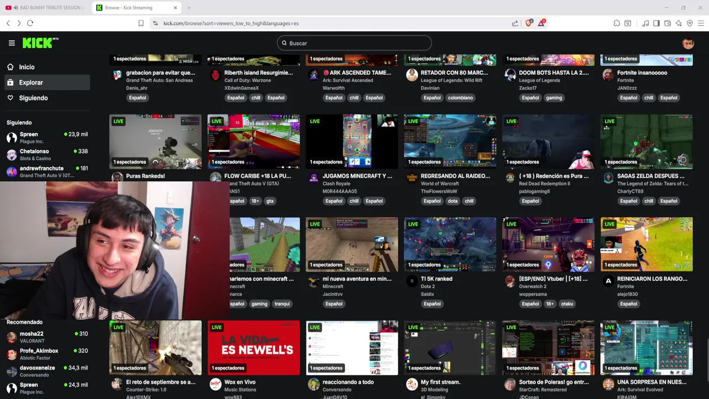Click the UNA SORPRESA EN NUES... stream title
Viewport: 709px width, 399px height.
pos(652,382)
